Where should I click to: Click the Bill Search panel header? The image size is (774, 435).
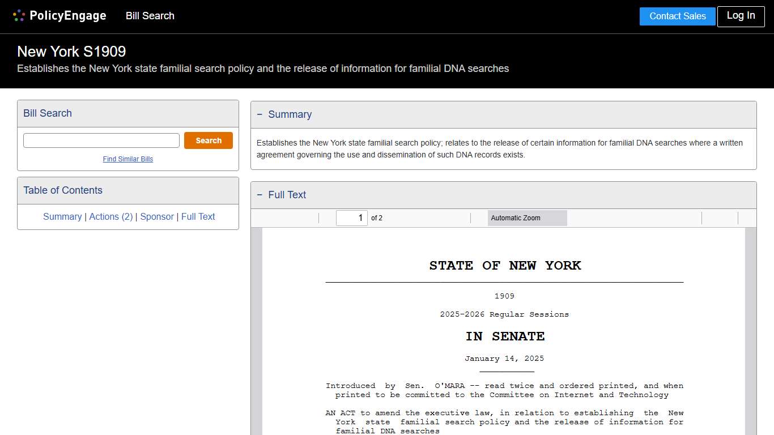(47, 113)
